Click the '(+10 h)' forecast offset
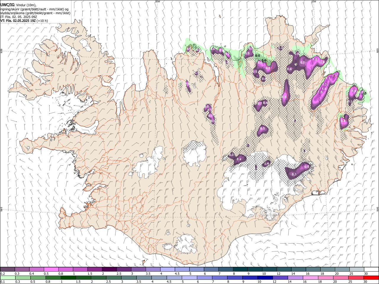Image resolution: width=379 pixels, height=284 pixels. point(42,21)
